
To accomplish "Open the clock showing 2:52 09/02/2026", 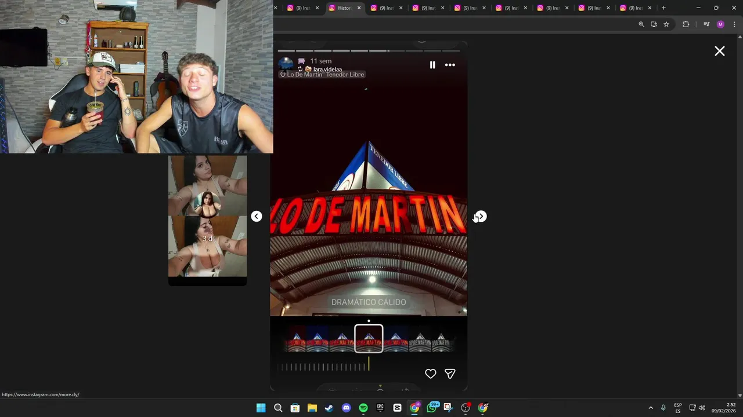I will (x=723, y=408).
